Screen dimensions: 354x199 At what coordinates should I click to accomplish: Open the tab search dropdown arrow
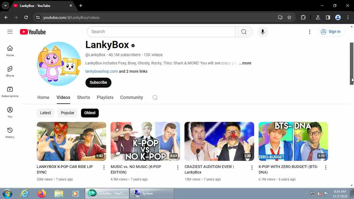(5, 6)
